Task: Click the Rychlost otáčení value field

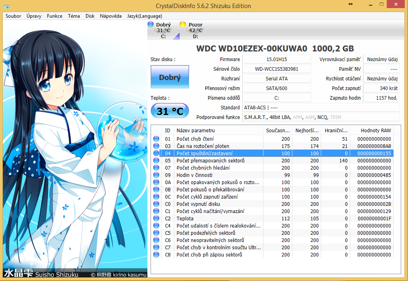Action: 381,79
